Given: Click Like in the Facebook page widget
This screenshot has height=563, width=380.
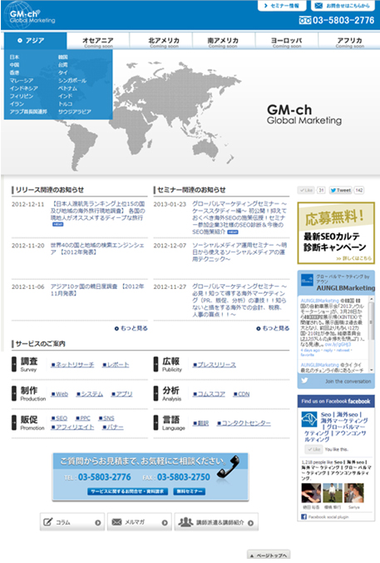Looking at the screenshot, I should pyautogui.click(x=313, y=449).
